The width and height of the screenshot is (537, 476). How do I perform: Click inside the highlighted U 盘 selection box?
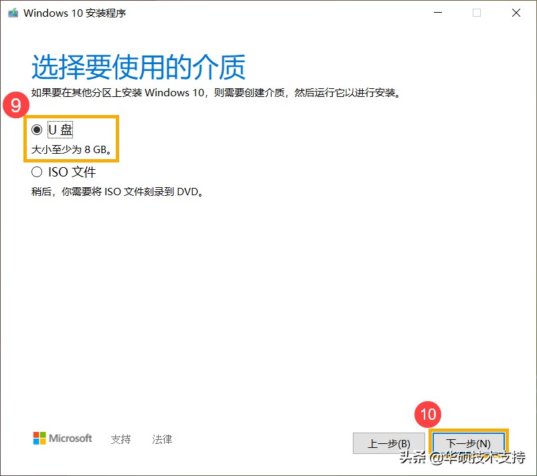point(70,138)
